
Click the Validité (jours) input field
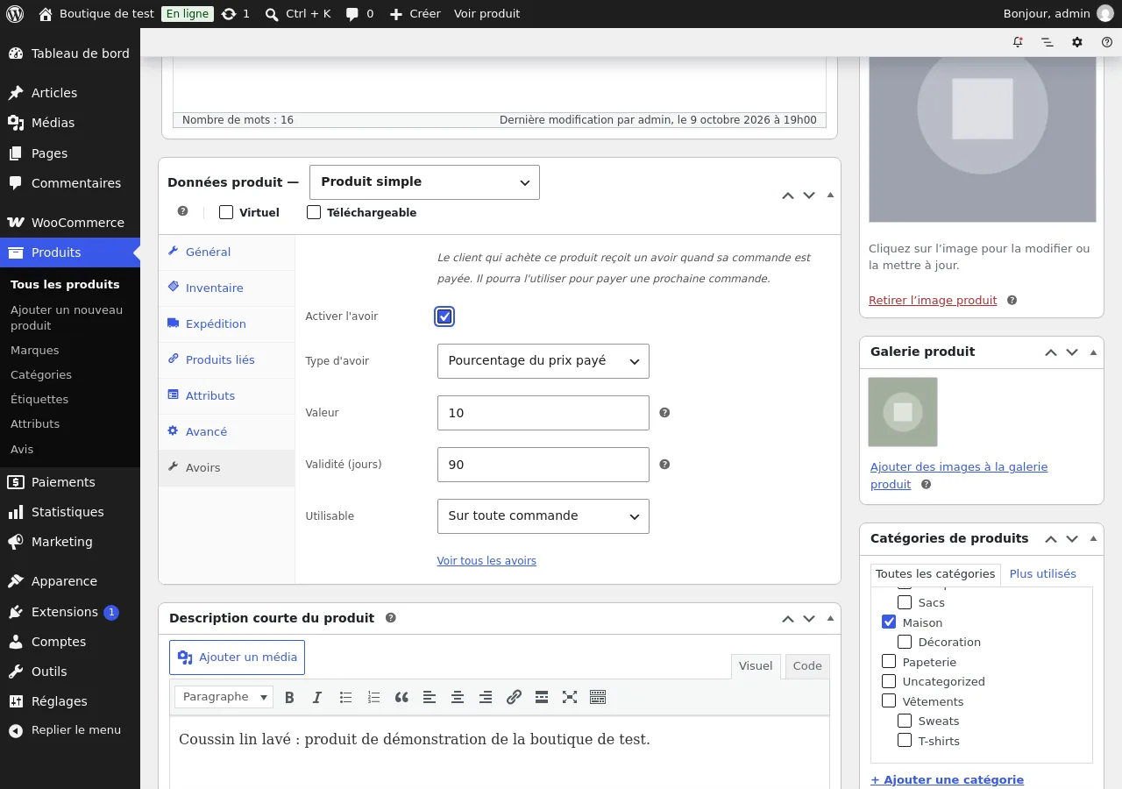tap(543, 465)
